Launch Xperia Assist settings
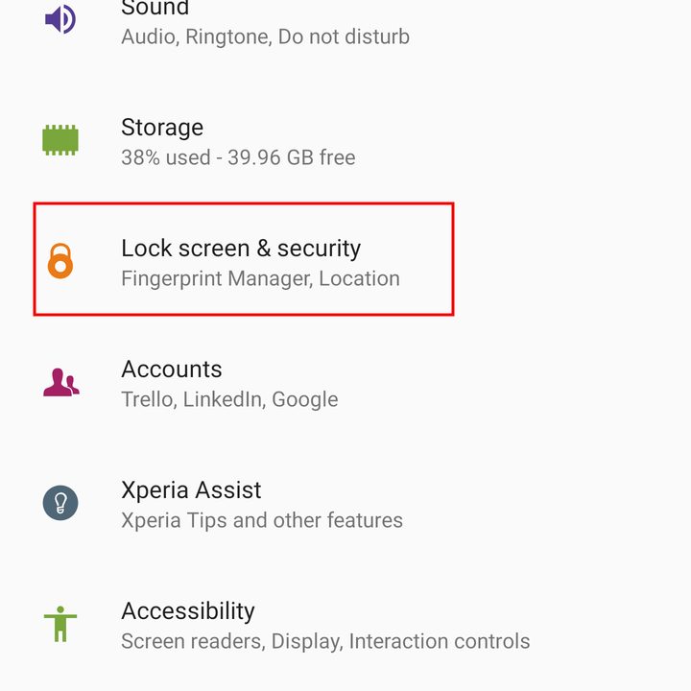691x691 pixels. (x=345, y=505)
